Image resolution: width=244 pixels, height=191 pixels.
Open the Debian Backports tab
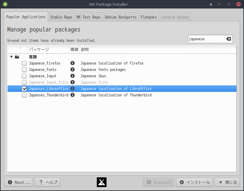point(120,17)
